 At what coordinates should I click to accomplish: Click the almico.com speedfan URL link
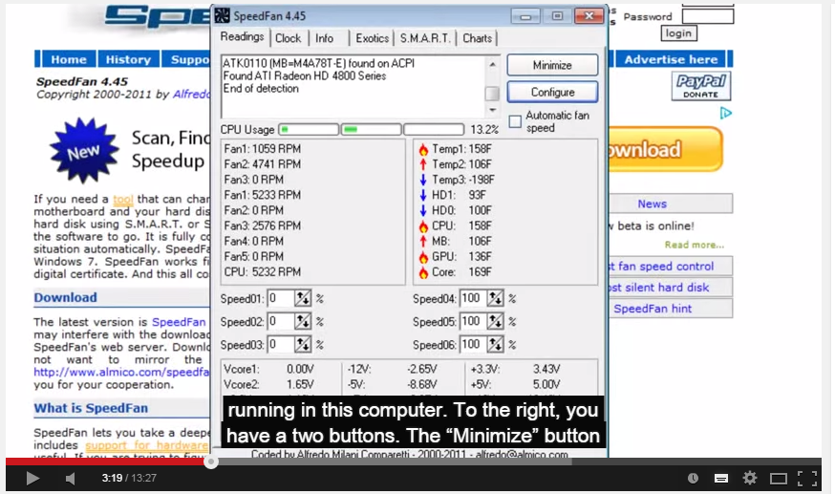tap(121, 372)
